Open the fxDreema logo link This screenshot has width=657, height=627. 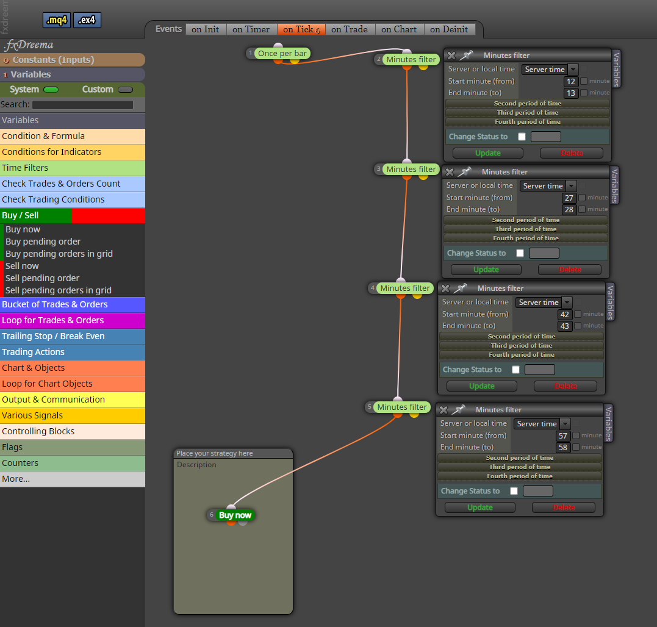pyautogui.click(x=29, y=45)
